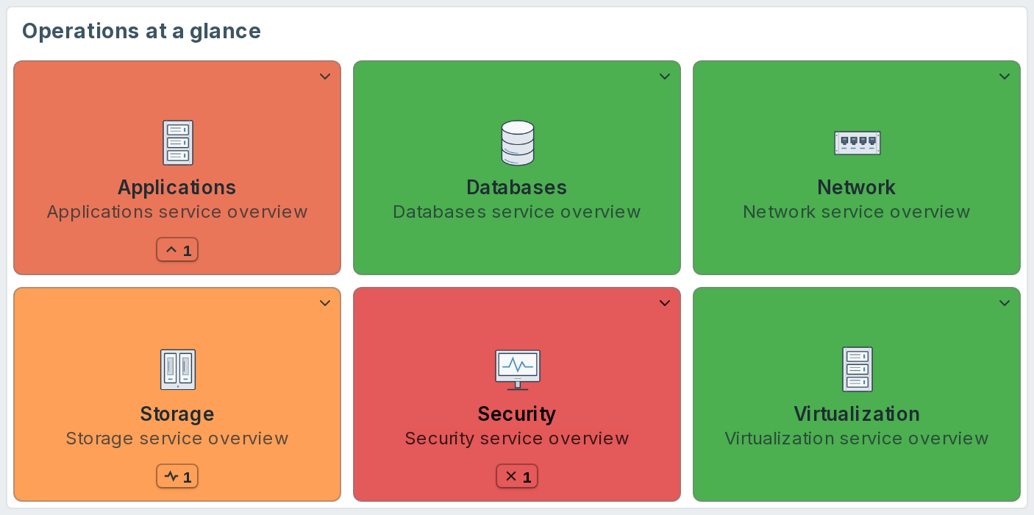Click the Storage disk array icon
The image size is (1034, 515).
pyautogui.click(x=177, y=369)
